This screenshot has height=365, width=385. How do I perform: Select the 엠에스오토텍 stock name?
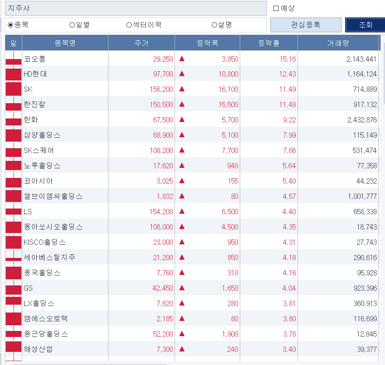(45, 319)
